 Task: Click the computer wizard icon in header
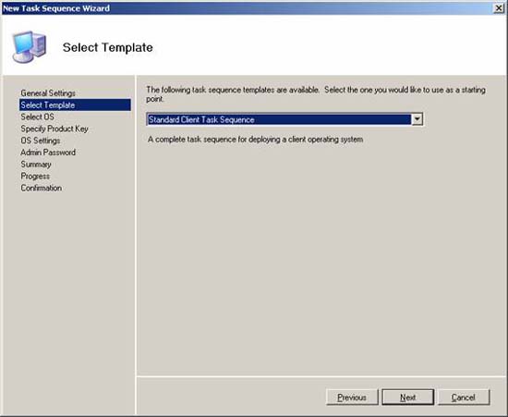pyautogui.click(x=30, y=47)
